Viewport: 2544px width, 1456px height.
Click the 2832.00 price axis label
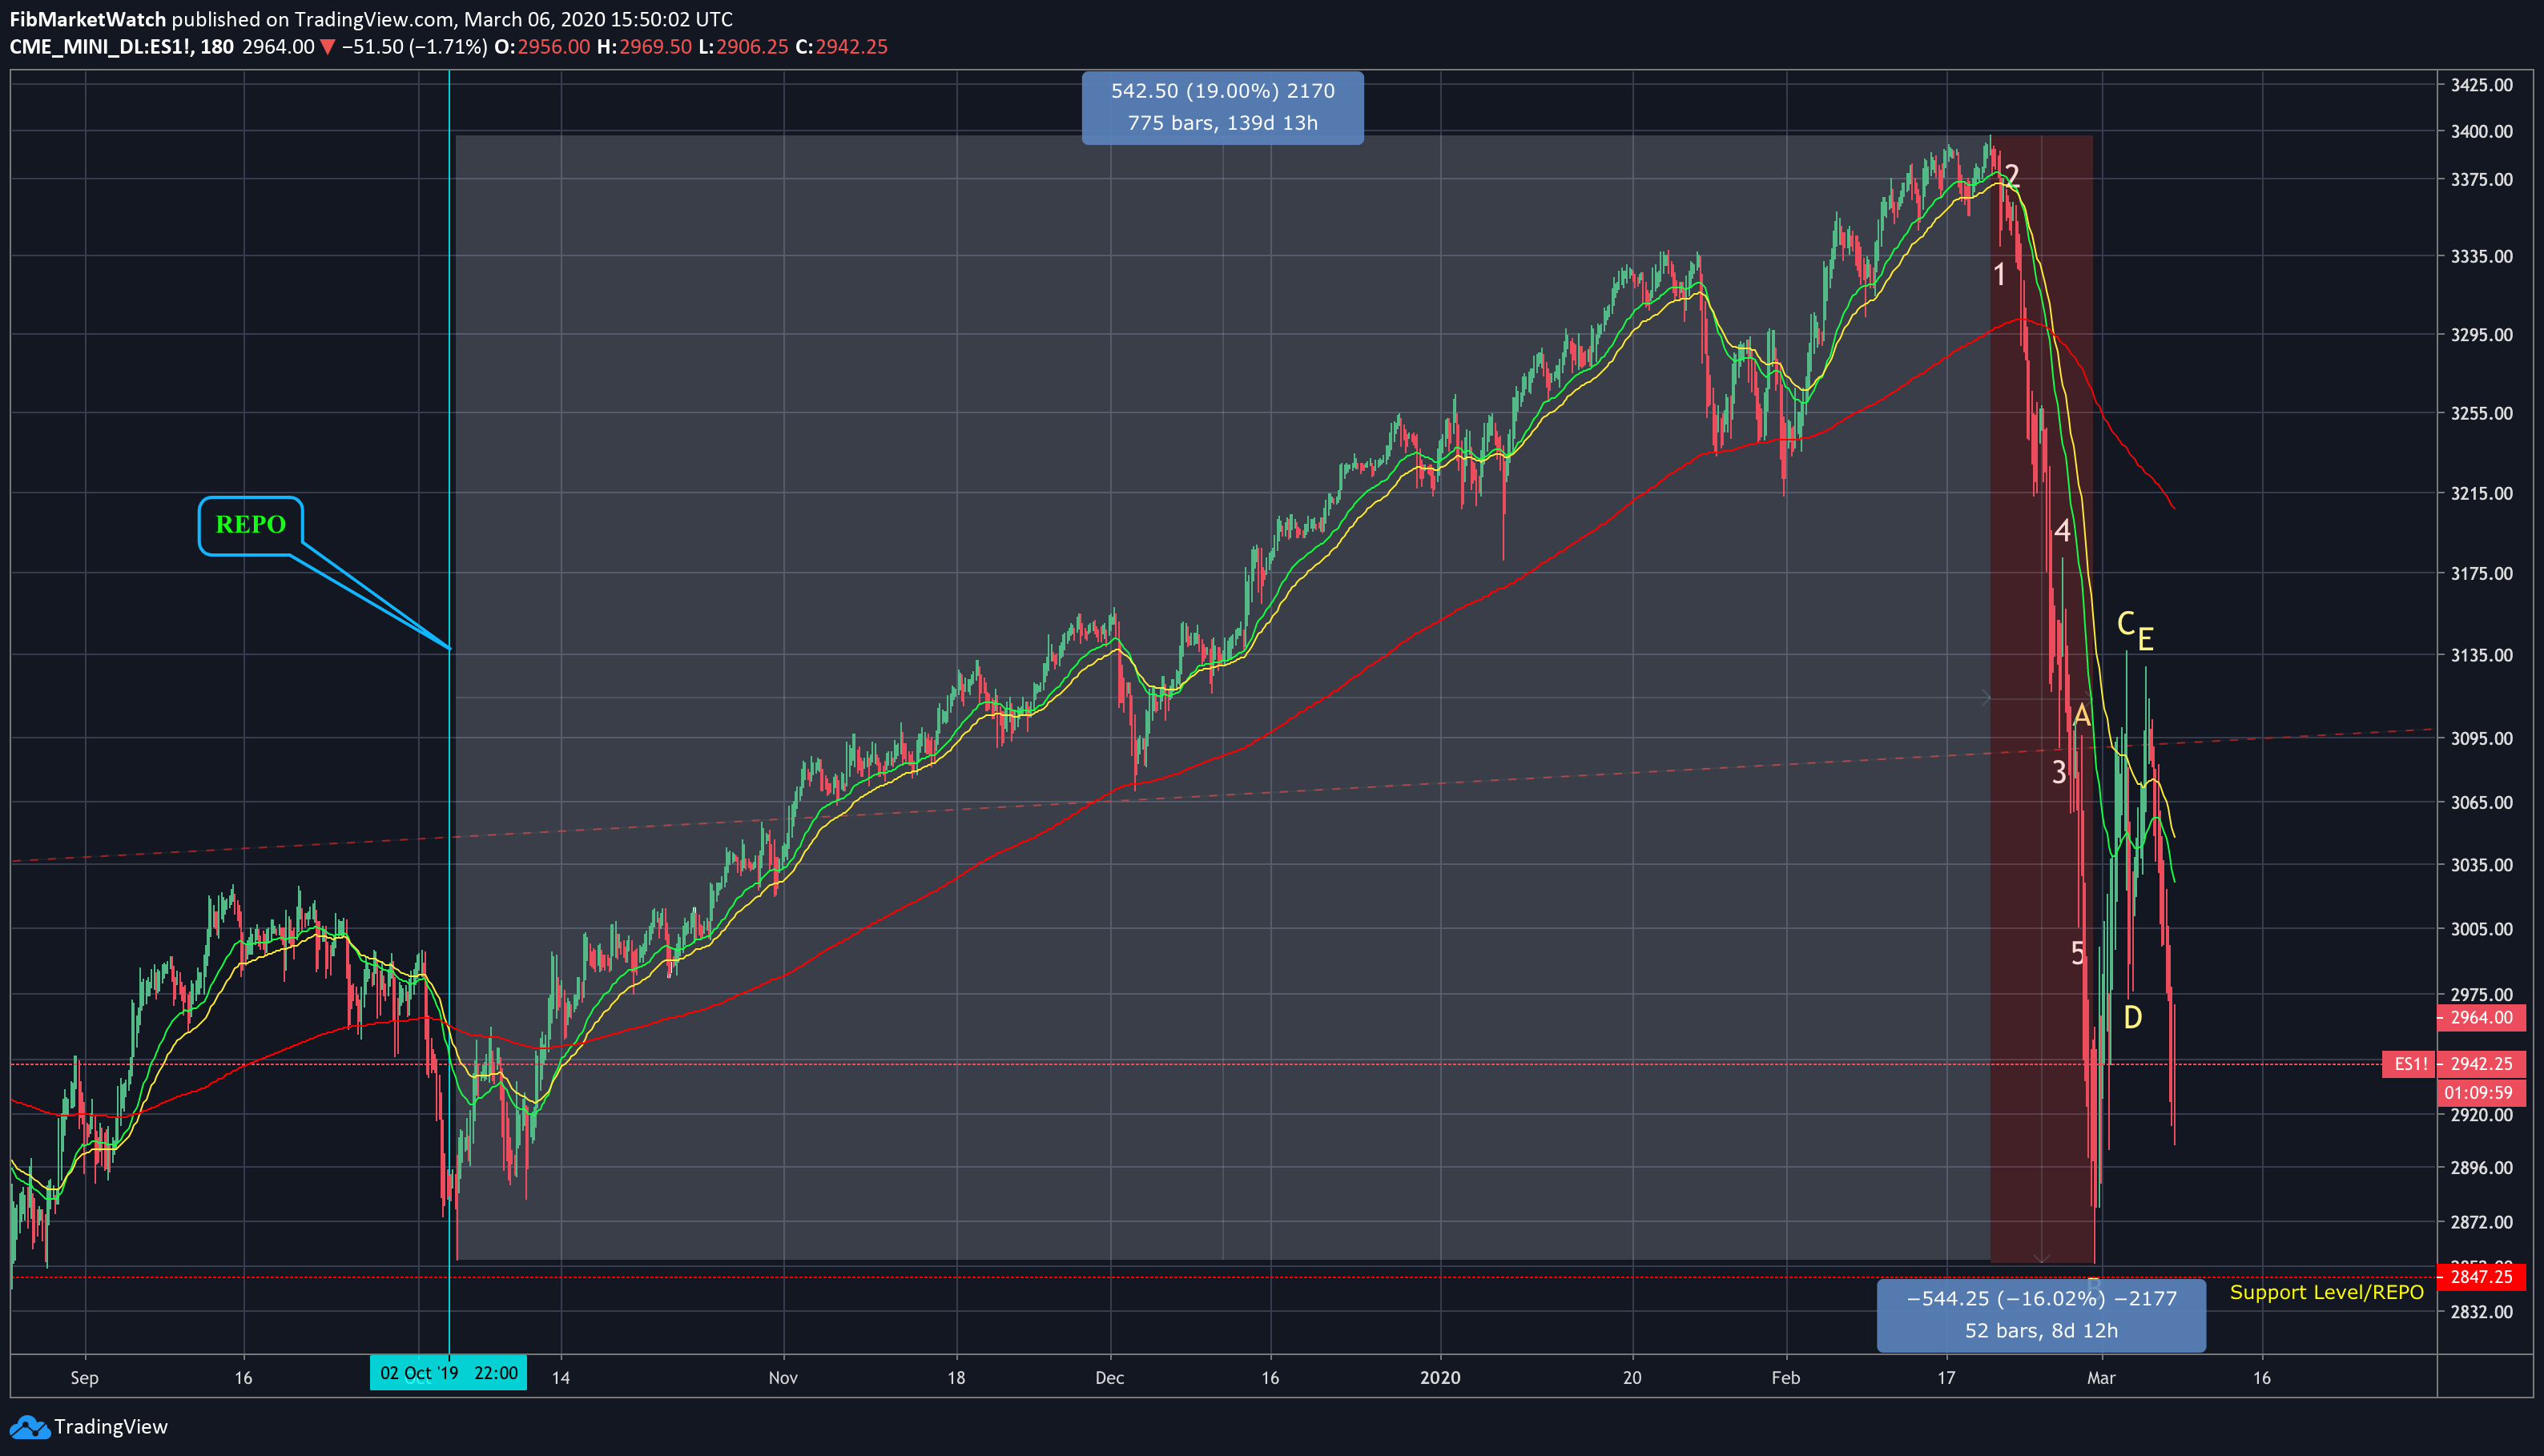pyautogui.click(x=2481, y=1312)
